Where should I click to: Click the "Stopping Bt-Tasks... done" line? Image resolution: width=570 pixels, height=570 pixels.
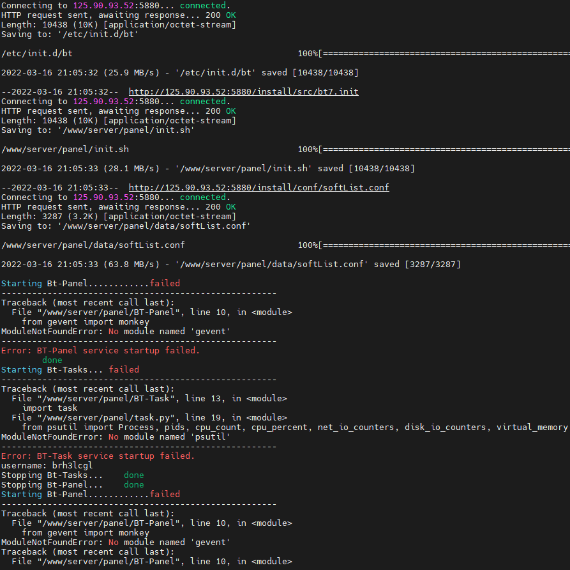(x=73, y=475)
